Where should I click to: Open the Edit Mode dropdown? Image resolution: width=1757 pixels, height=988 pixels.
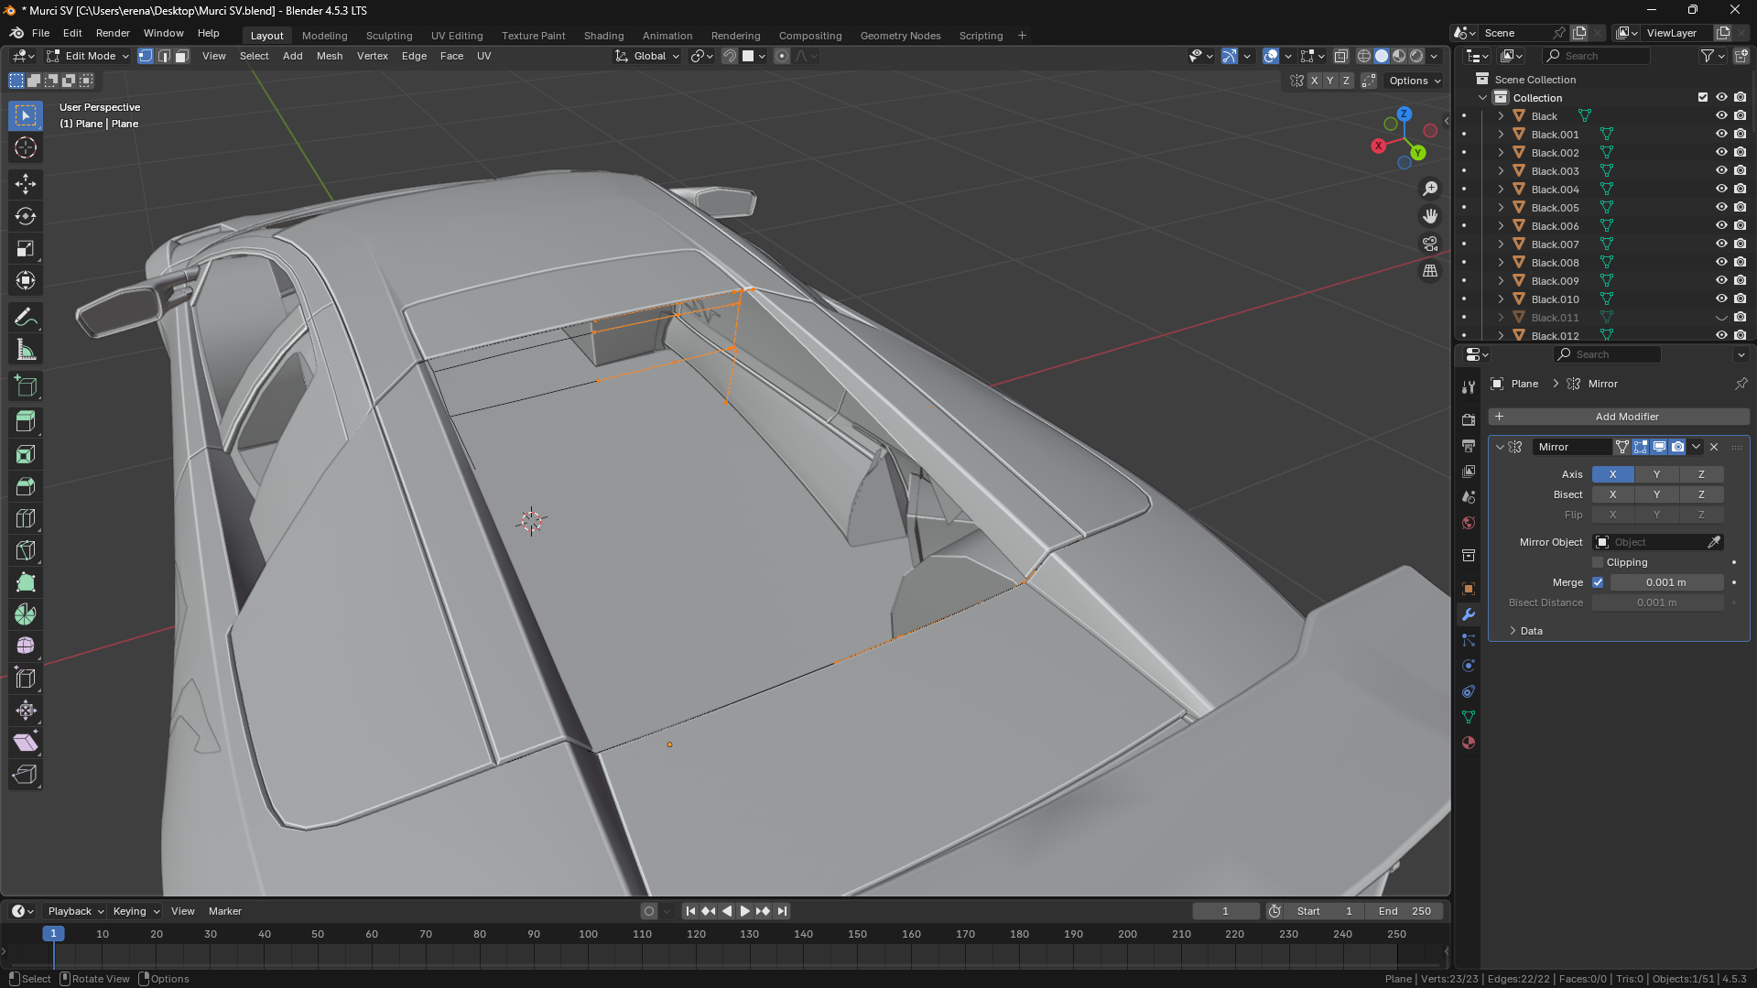click(x=88, y=56)
